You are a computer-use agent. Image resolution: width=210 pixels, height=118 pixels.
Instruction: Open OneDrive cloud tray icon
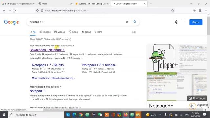[176, 115]
